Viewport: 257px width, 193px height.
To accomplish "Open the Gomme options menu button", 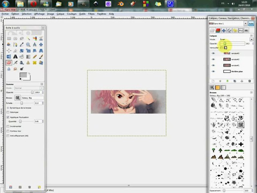I will point(42,84).
